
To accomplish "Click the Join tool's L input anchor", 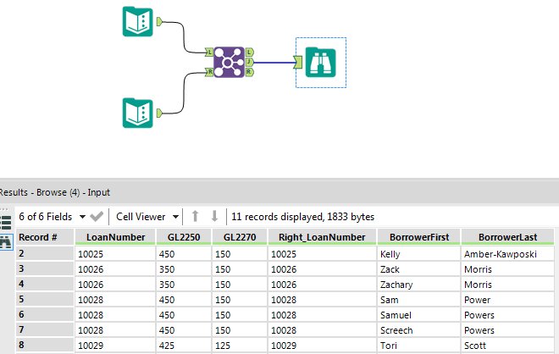I will point(209,53).
